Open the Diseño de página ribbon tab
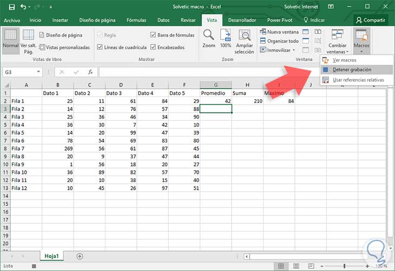Screen dimensions: 395x271 pos(97,20)
